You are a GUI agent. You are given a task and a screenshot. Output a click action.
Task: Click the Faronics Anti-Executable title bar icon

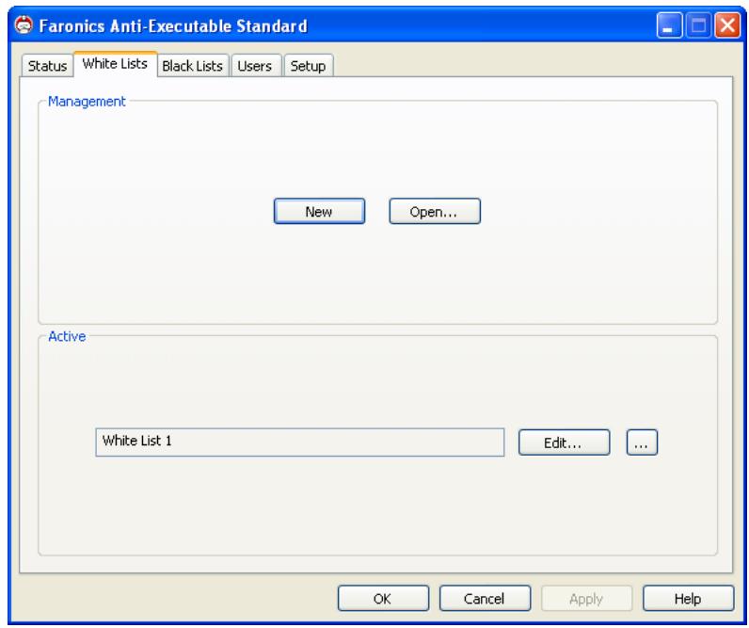(24, 24)
